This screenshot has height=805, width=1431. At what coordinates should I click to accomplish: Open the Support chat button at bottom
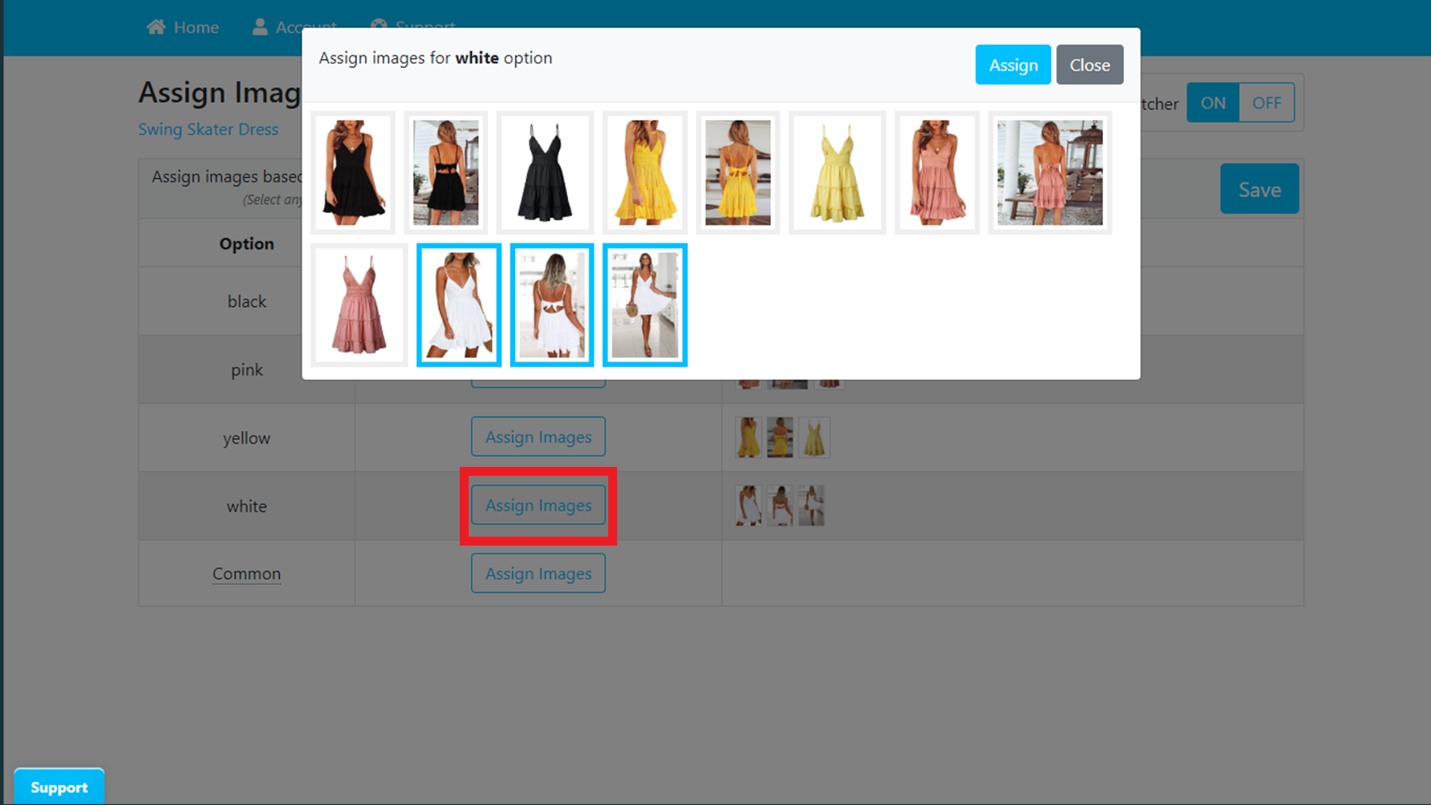(59, 787)
